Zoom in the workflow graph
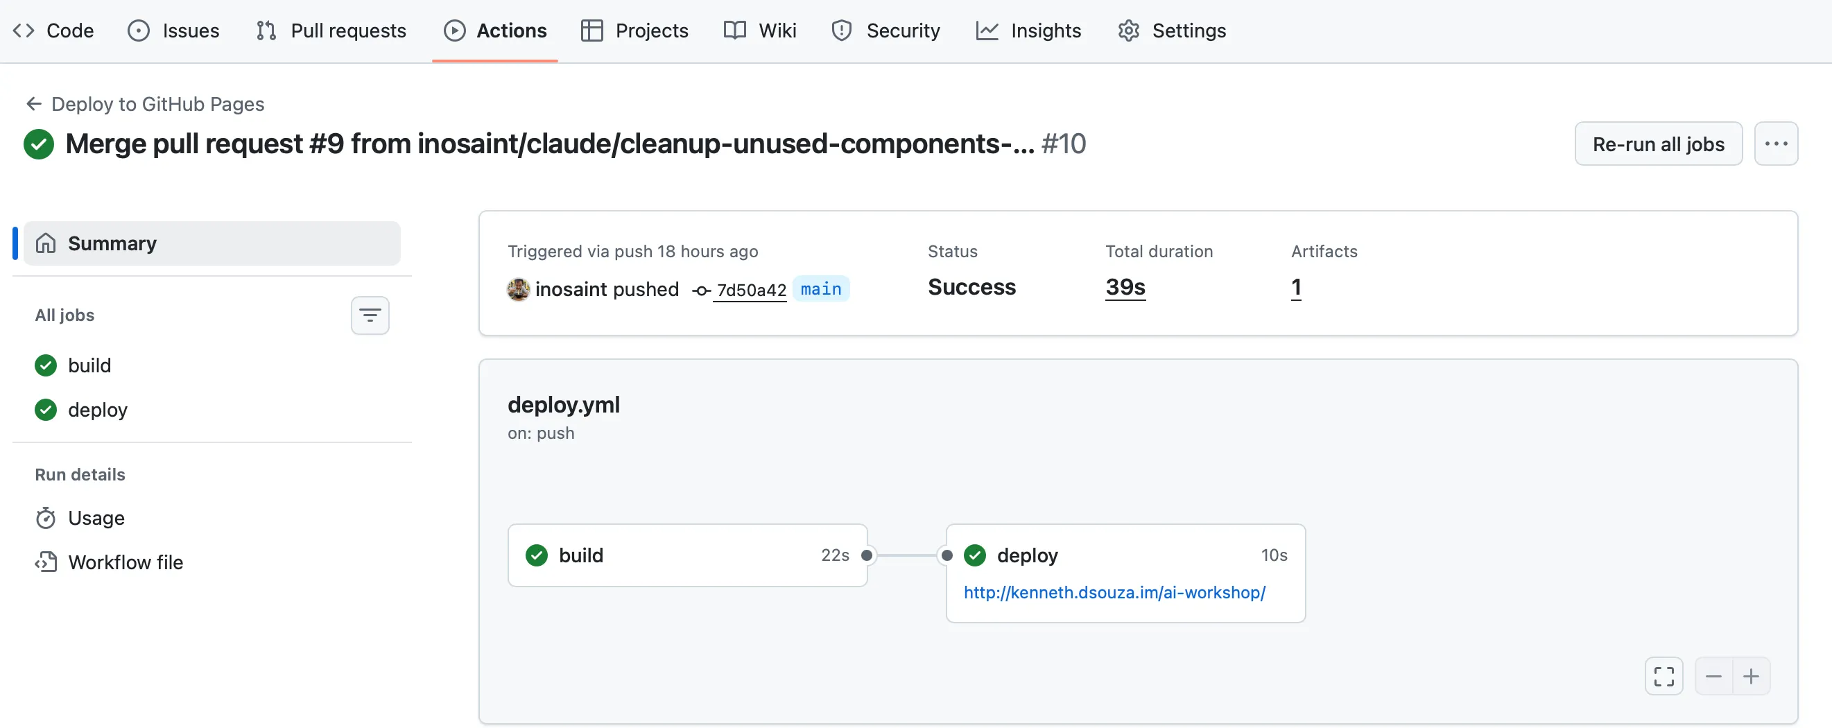Image resolution: width=1832 pixels, height=728 pixels. click(x=1751, y=675)
